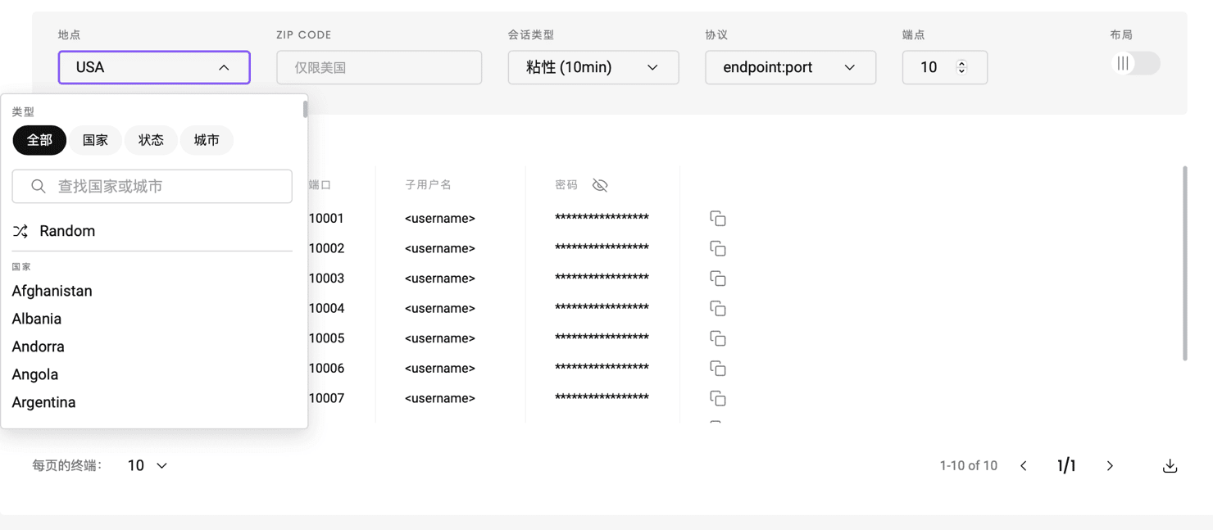
Task: Toggle password visibility eye icon
Action: coord(600,185)
